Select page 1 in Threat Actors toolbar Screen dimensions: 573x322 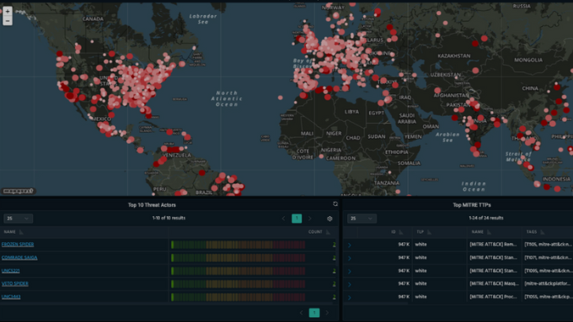297,219
